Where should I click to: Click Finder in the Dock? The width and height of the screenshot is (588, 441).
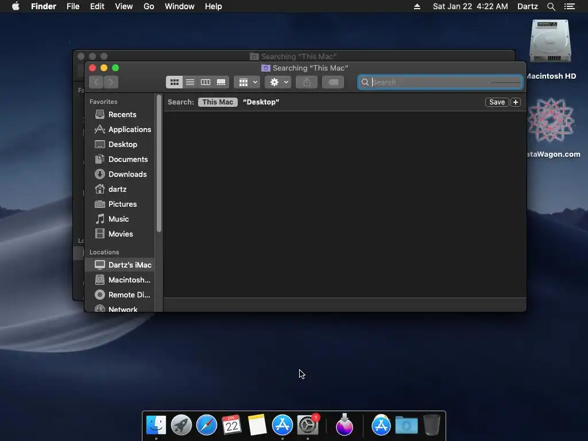click(x=156, y=425)
